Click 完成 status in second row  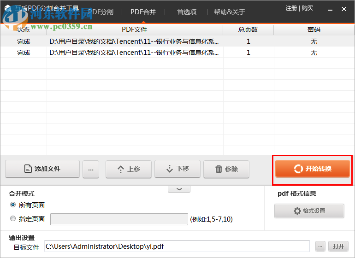pyautogui.click(x=24, y=53)
